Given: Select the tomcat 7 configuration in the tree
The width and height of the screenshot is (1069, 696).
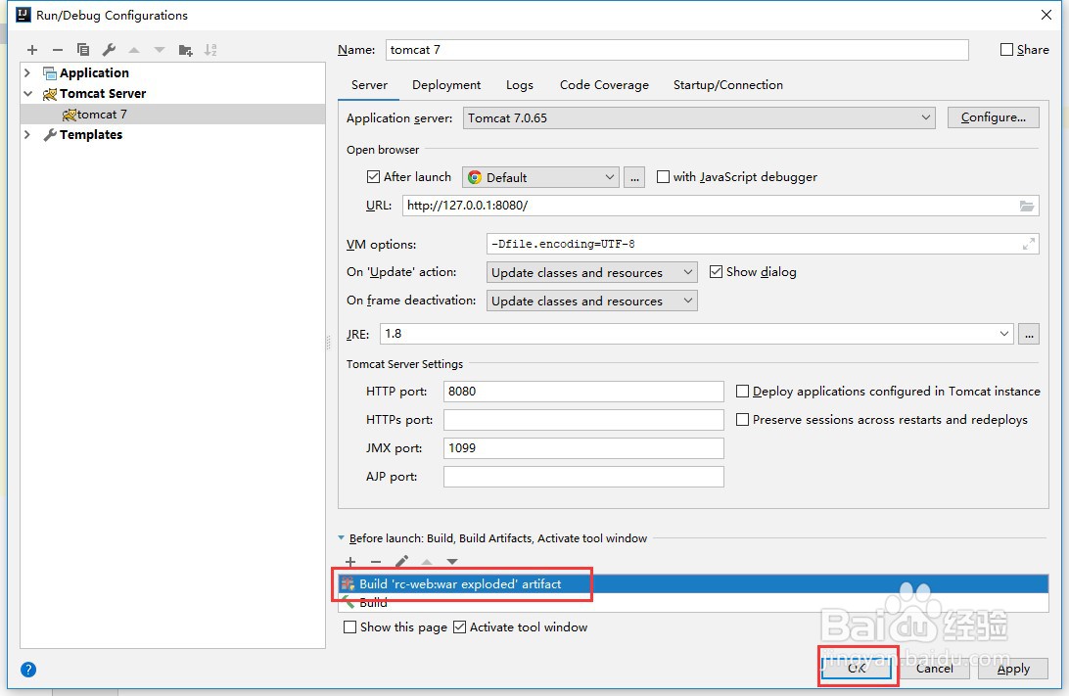Looking at the screenshot, I should 173,114.
